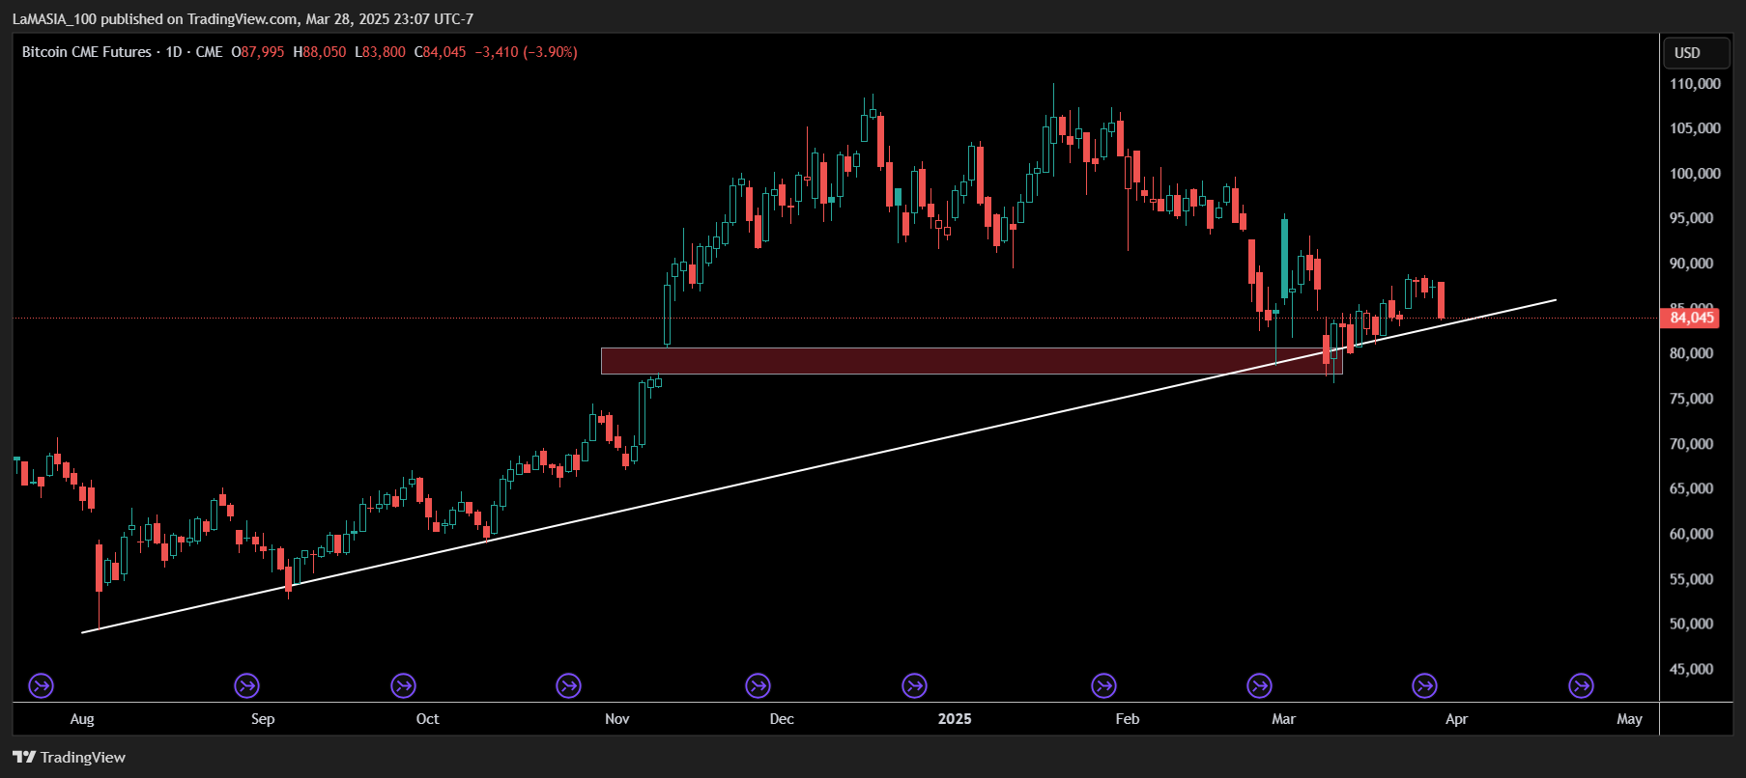This screenshot has height=778, width=1746.
Task: Click the contract roll marker nearest Nov label
Action: [569, 686]
